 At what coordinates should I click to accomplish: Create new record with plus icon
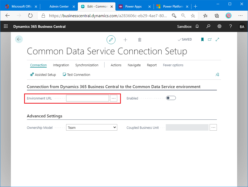click(125, 40)
